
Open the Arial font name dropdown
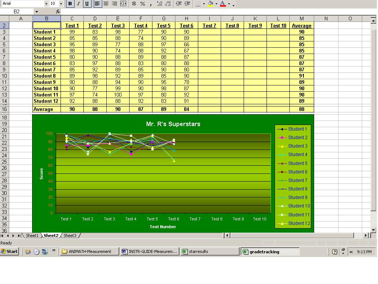[46, 4]
